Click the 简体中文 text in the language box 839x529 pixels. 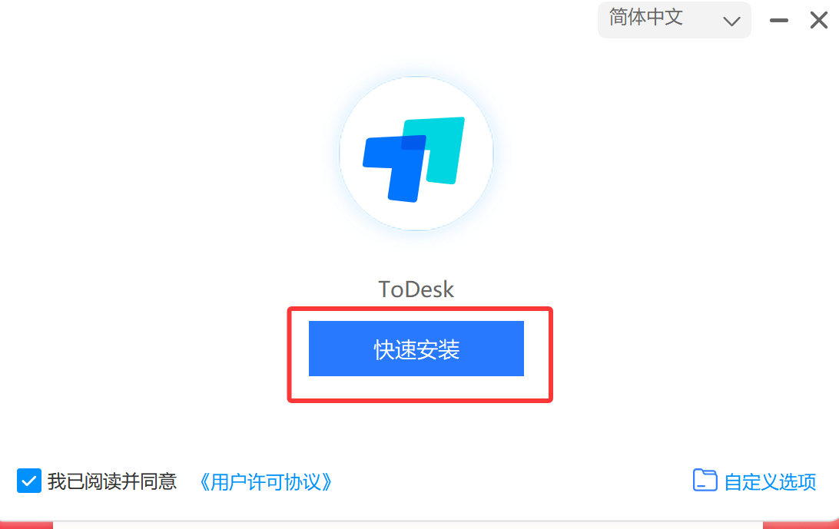point(646,18)
